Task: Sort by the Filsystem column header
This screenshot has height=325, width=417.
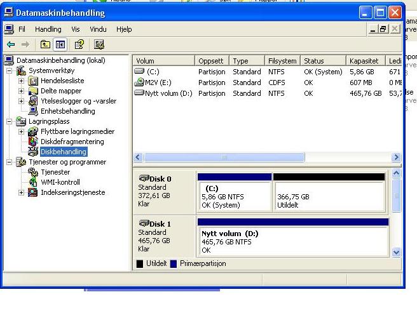Action: 282,61
